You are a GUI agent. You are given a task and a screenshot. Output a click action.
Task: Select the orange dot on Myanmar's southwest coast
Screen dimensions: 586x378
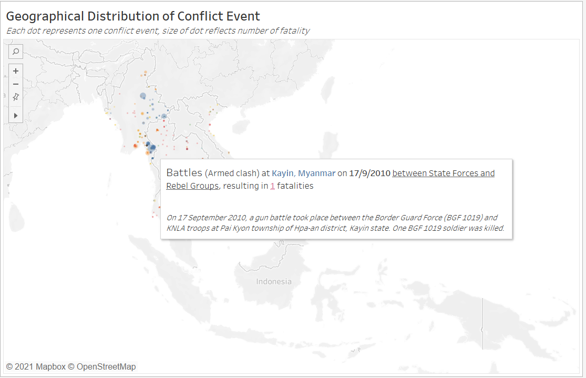(135, 146)
